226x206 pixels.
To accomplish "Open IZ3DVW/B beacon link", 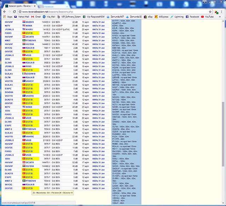I will click(x=30, y=74).
